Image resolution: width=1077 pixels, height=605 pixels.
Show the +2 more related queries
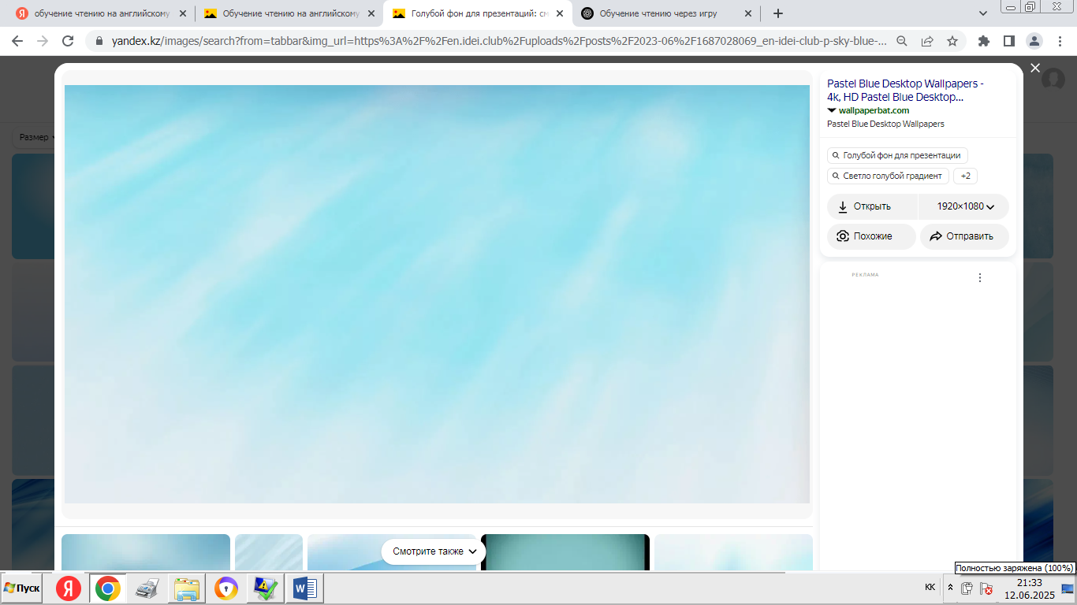[966, 176]
